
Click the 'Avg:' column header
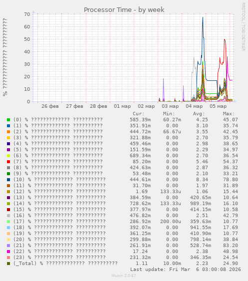[x=199, y=114]
